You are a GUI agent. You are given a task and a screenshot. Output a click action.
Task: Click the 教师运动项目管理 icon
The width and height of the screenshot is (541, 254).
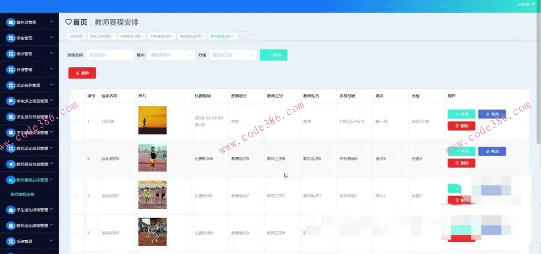(x=11, y=149)
